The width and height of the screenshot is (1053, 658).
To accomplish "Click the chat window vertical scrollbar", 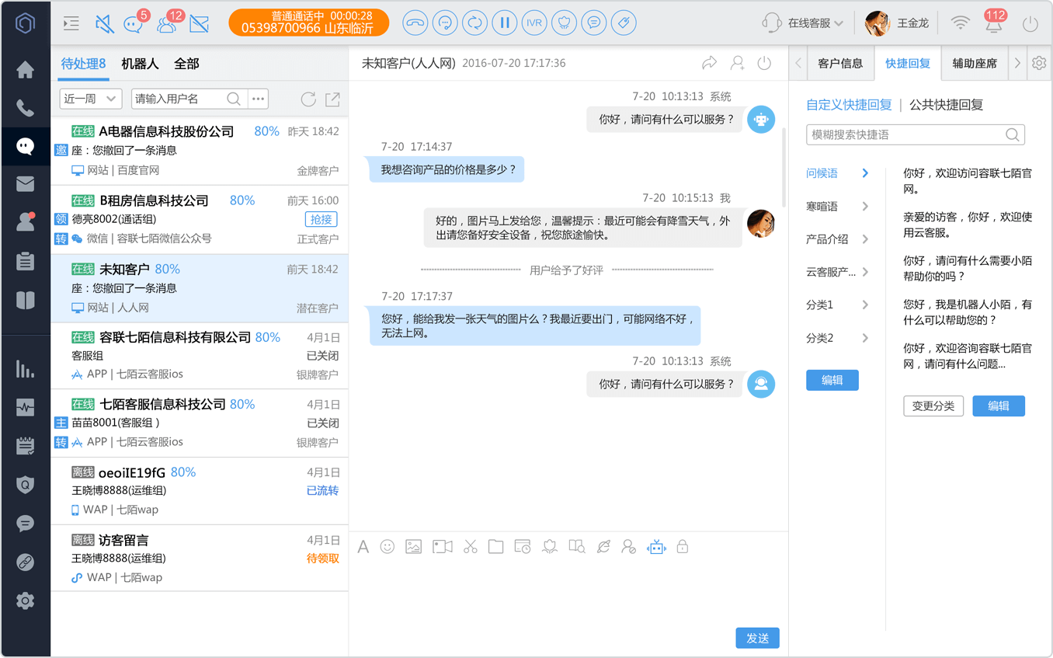I will [x=784, y=167].
